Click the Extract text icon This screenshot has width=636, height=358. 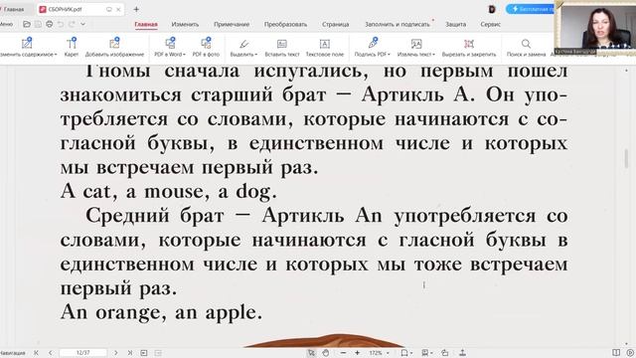[x=416, y=44]
